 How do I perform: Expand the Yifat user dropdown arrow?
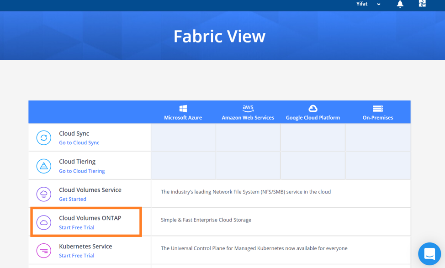tap(379, 4)
